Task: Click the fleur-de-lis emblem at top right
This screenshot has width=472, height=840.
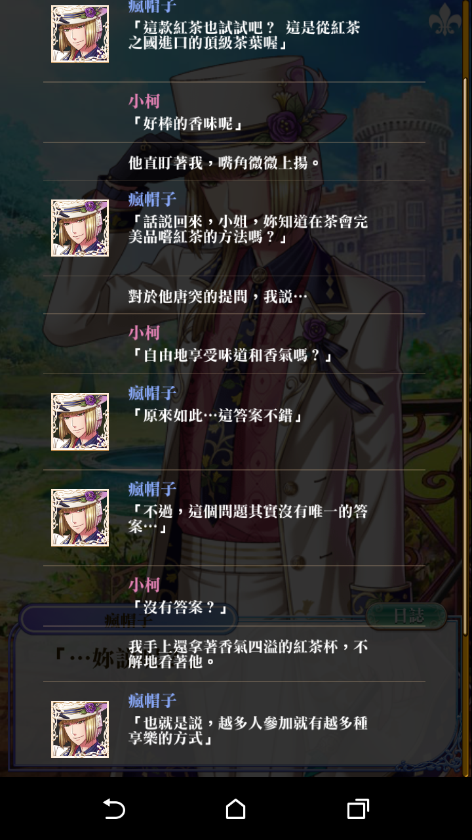Action: [445, 19]
